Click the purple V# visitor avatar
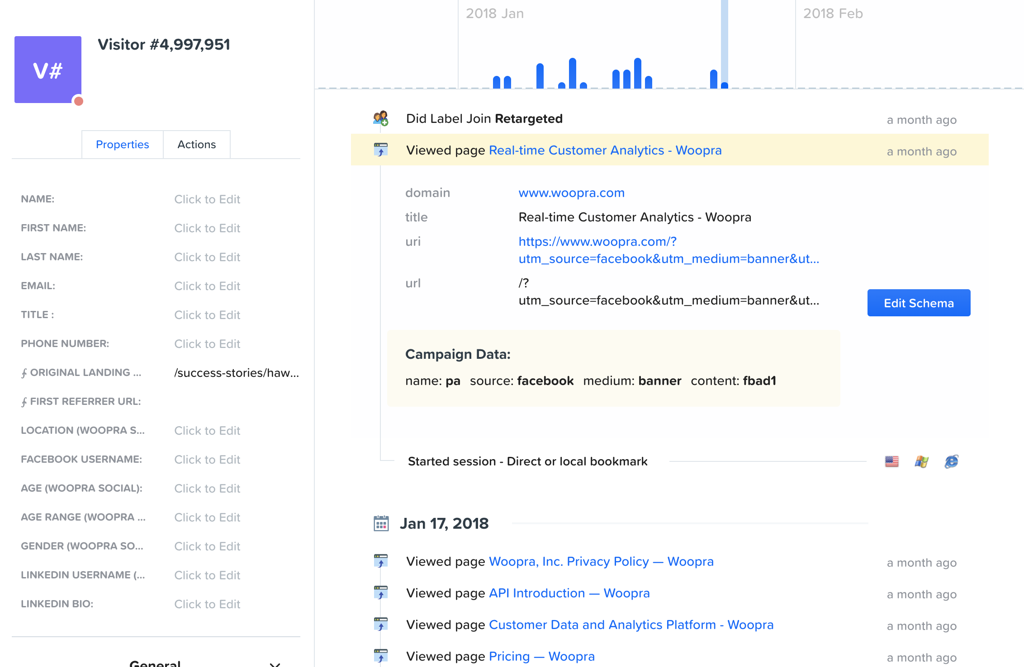 pyautogui.click(x=47, y=70)
